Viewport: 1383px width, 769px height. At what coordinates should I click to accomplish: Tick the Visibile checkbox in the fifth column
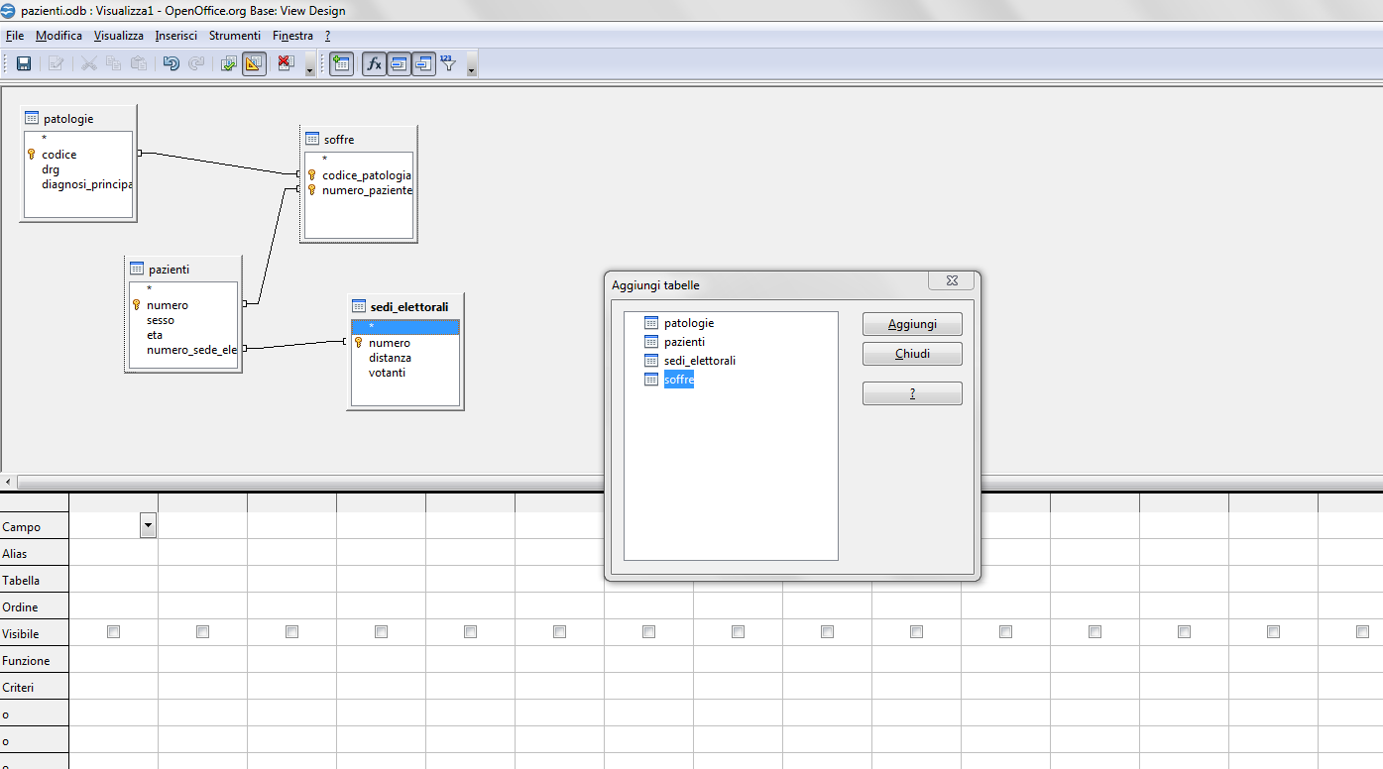[470, 632]
